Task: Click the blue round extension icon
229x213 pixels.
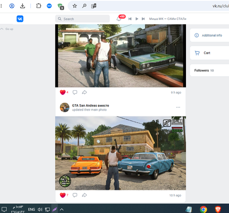Action: pyautogui.click(x=49, y=6)
